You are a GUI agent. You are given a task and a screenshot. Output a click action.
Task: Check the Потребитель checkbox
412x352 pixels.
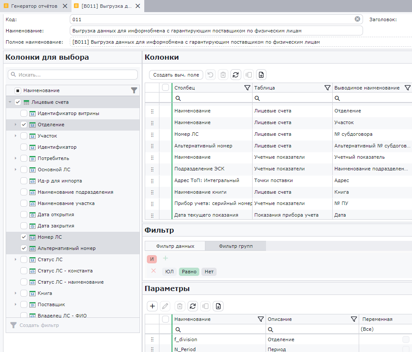point(24,158)
